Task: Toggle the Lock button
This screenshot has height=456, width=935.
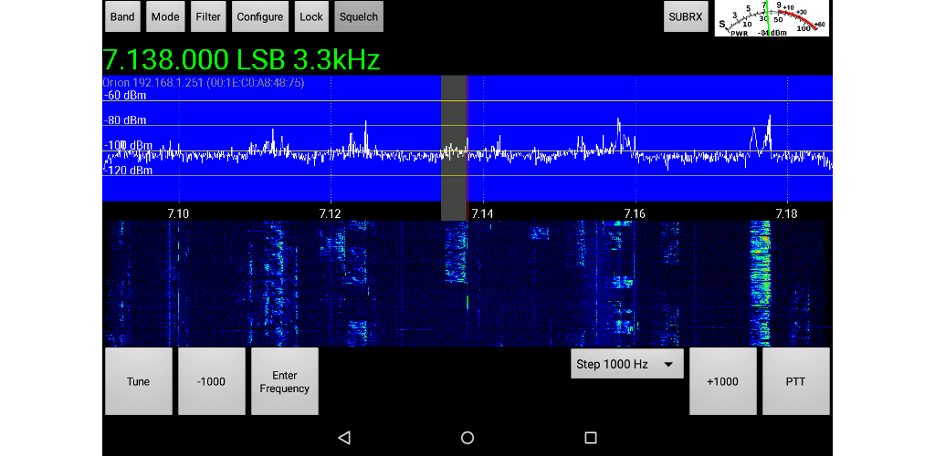Action: (x=311, y=16)
